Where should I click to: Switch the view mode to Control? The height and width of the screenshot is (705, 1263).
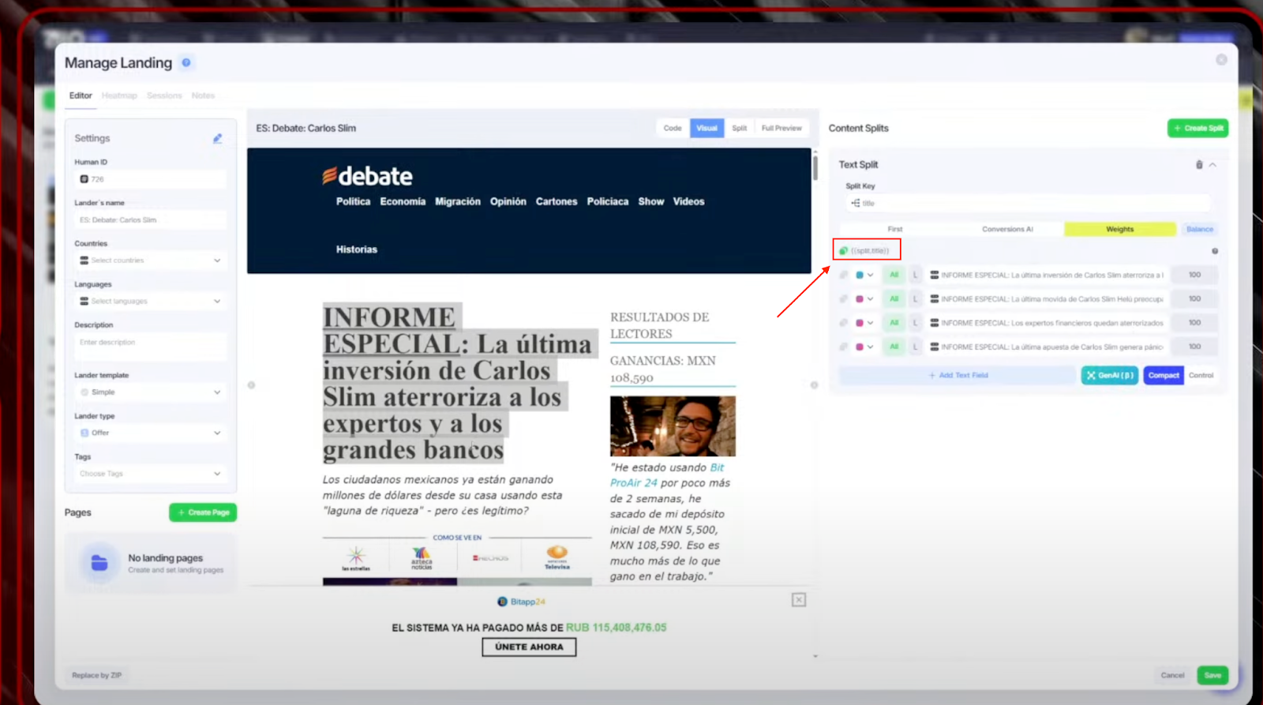point(1201,376)
